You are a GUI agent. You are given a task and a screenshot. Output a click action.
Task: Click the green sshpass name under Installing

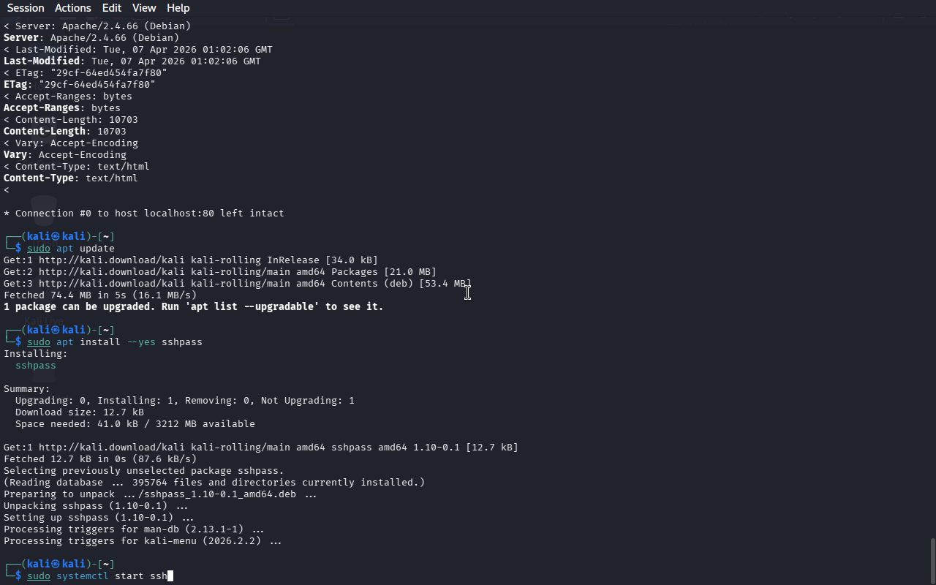point(36,366)
